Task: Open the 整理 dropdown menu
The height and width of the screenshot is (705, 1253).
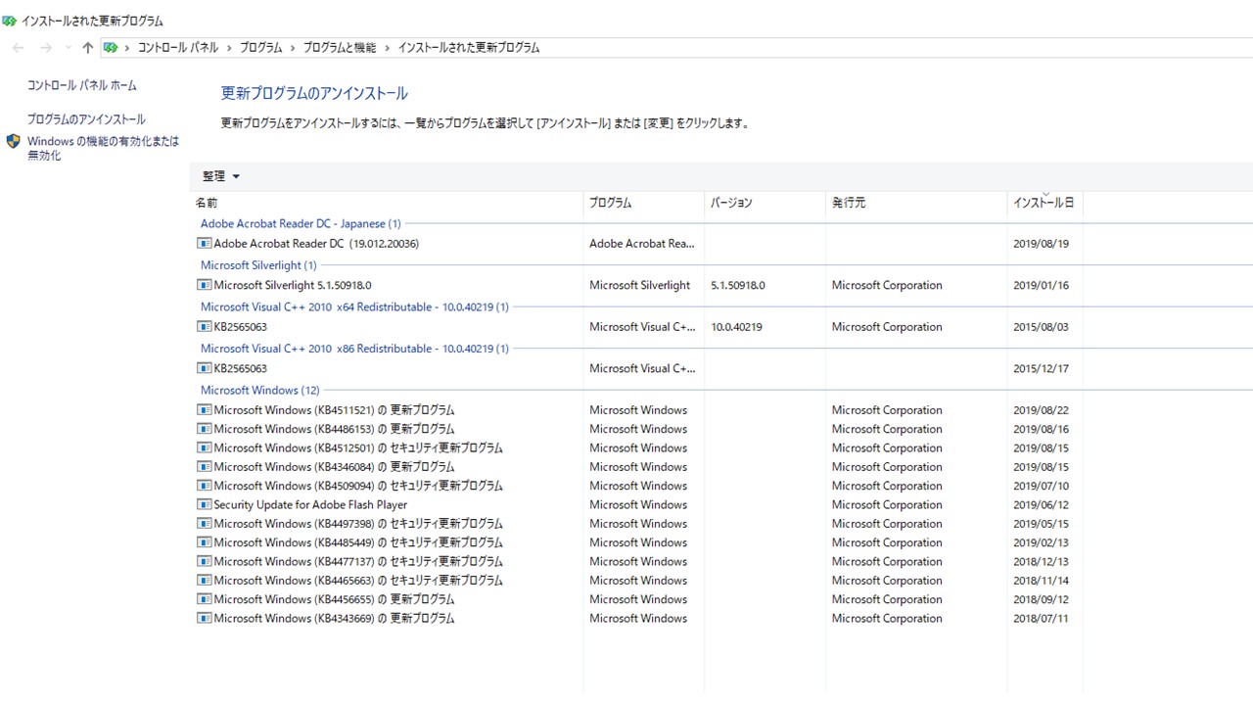Action: (221, 176)
